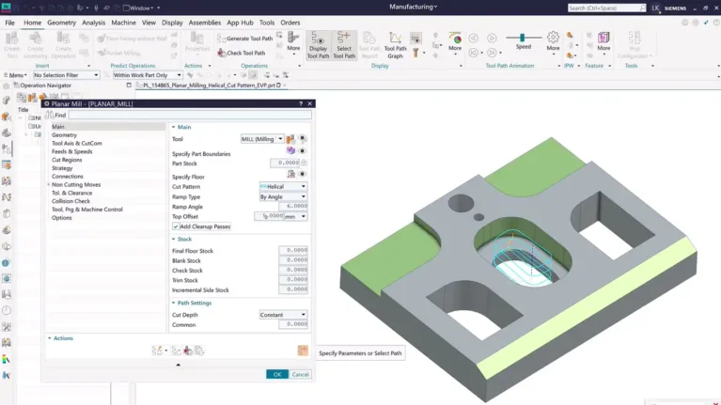Open Manufacturing application dropdown in title bar
This screenshot has width=721, height=405.
click(414, 7)
